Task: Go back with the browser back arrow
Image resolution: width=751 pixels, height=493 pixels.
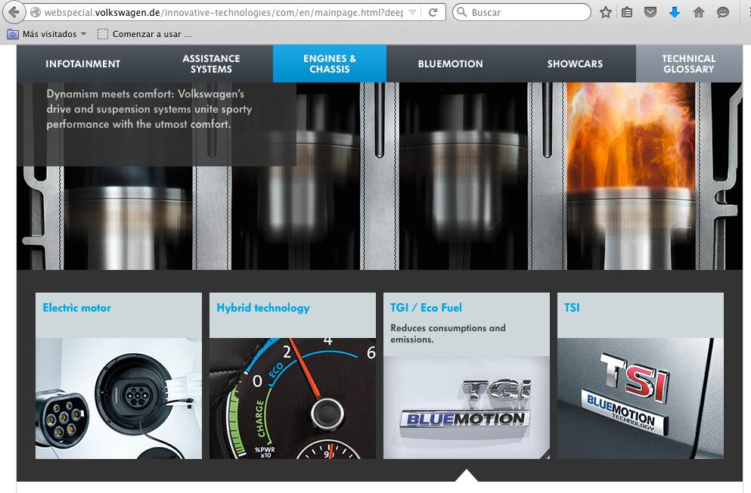Action: coord(14,12)
